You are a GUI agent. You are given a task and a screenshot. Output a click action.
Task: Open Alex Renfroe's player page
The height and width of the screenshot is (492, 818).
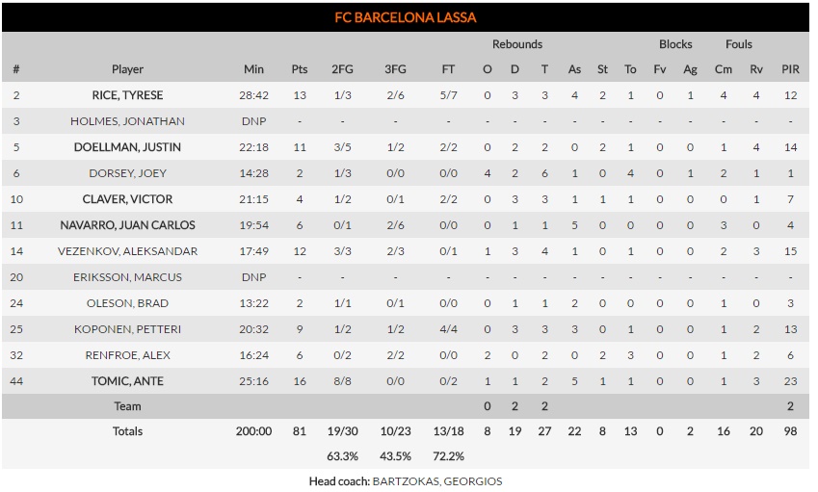click(x=127, y=355)
